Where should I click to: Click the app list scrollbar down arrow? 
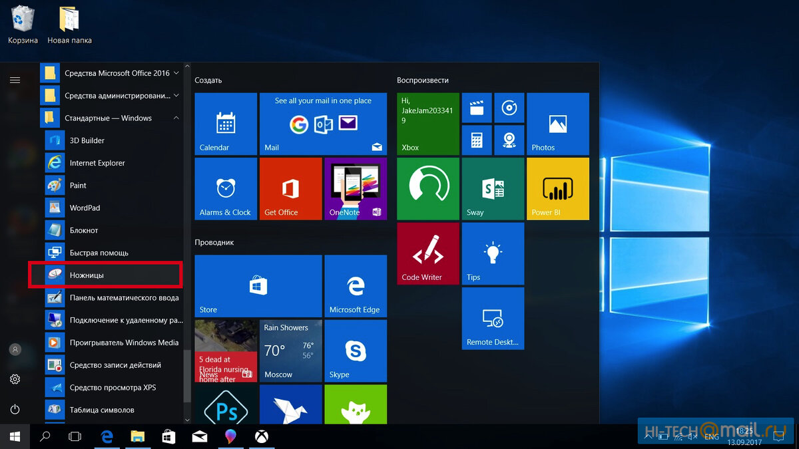(x=187, y=420)
